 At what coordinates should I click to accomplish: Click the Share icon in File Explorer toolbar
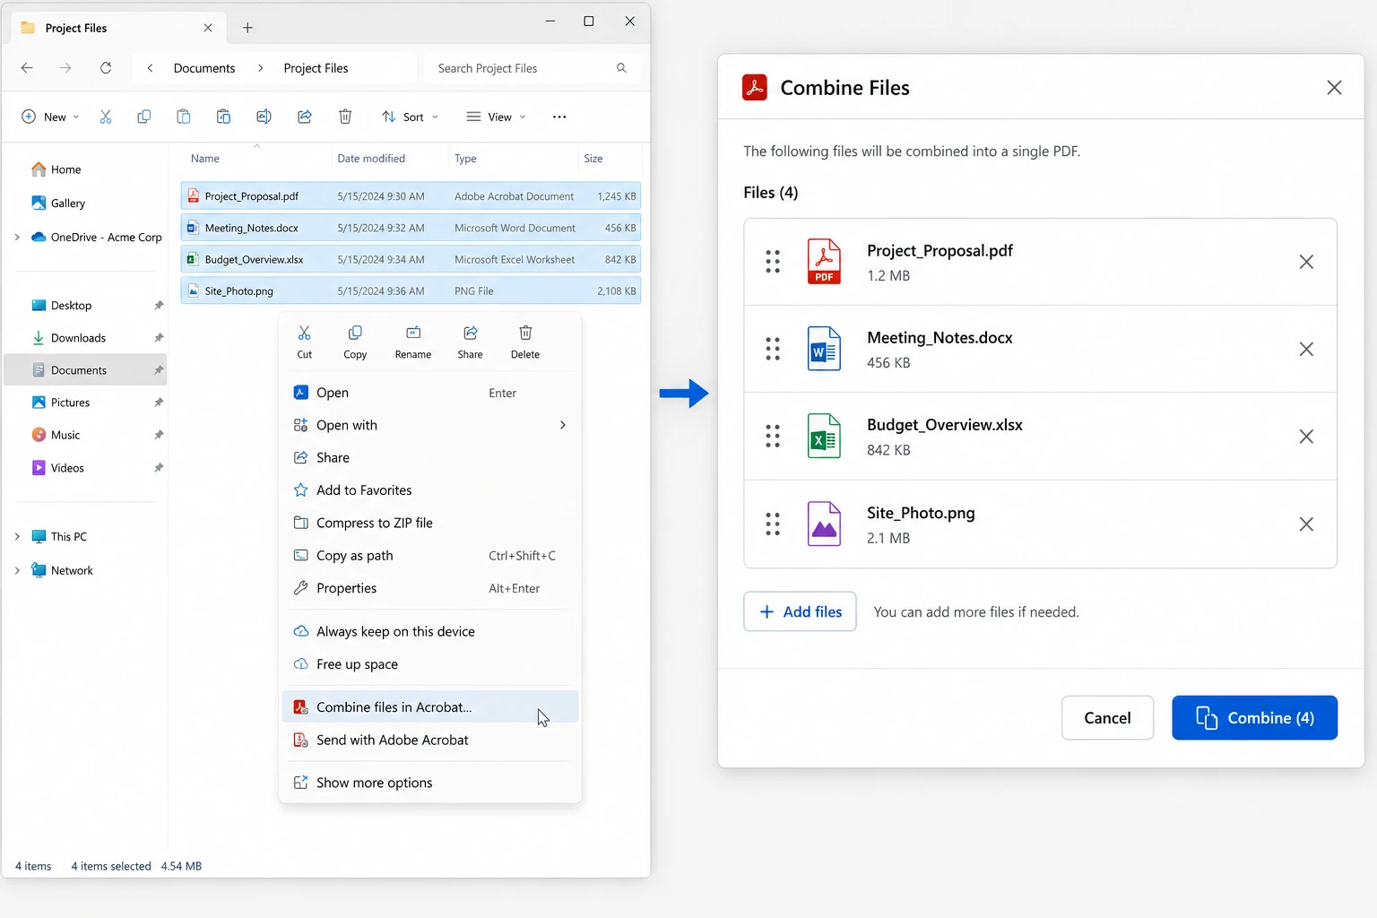pos(305,117)
